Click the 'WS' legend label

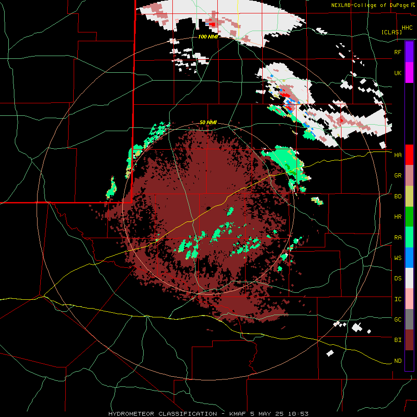[398, 258]
